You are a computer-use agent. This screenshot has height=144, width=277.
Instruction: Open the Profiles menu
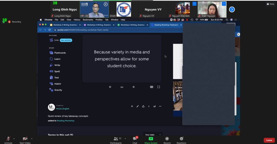pyautogui.click(x=99, y=20)
